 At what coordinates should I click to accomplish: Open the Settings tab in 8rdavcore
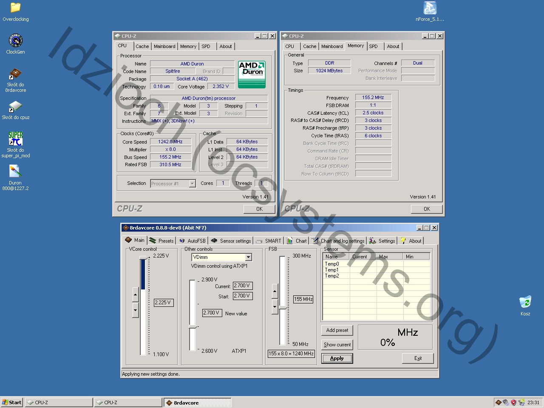382,241
